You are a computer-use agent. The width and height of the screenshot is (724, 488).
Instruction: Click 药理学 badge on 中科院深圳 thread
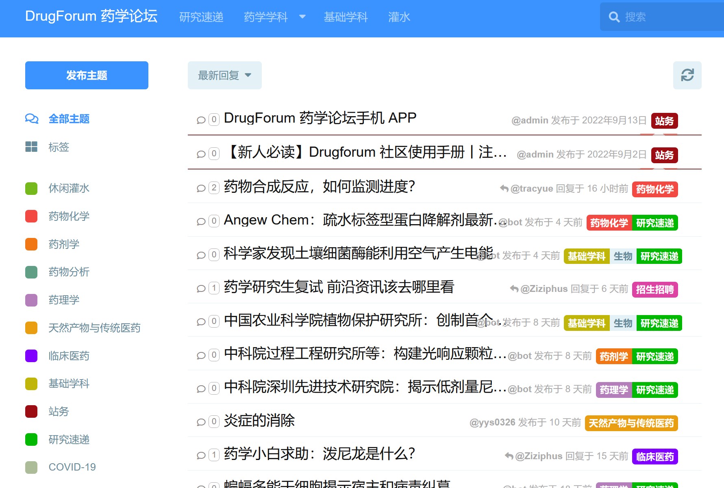[x=614, y=390]
